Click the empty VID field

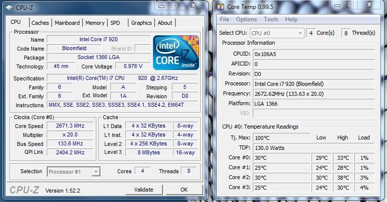point(313,114)
